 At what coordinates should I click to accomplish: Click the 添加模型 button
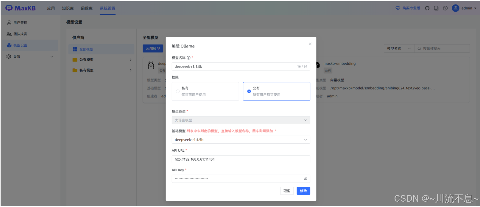point(153,48)
